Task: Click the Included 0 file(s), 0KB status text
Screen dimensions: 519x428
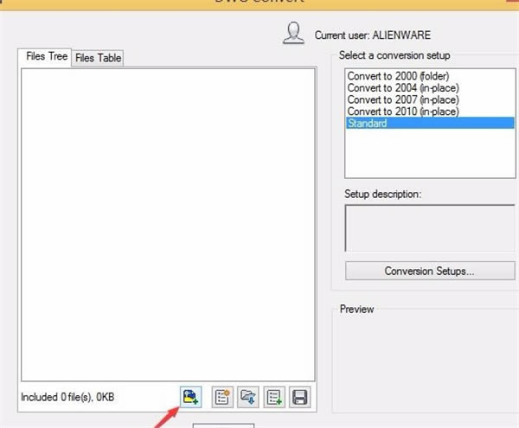Action: pos(67,397)
